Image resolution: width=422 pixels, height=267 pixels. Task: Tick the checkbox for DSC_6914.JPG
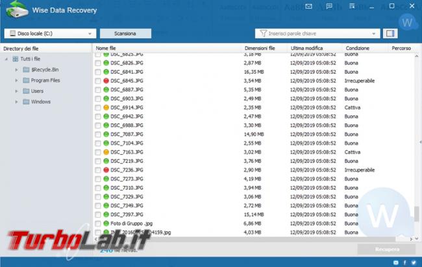98,108
